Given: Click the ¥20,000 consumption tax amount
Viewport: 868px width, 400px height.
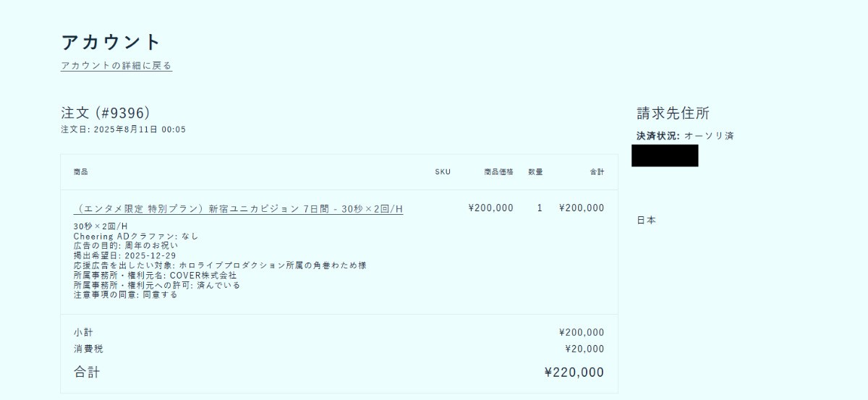Looking at the screenshot, I should 584,349.
